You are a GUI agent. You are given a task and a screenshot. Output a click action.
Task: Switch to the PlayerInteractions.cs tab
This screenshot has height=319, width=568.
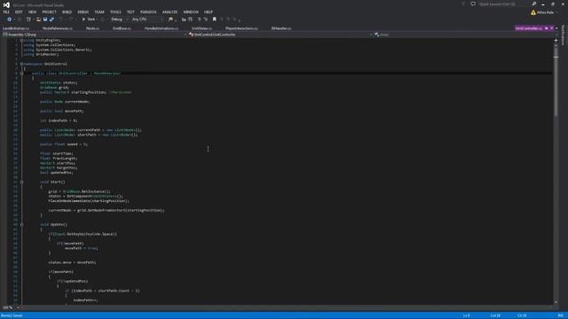pos(241,28)
